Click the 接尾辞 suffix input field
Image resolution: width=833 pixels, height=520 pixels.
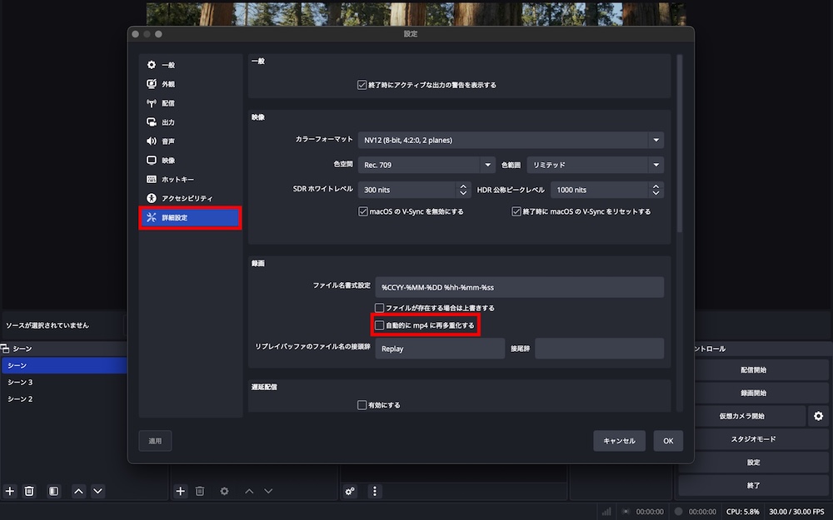[x=599, y=349]
